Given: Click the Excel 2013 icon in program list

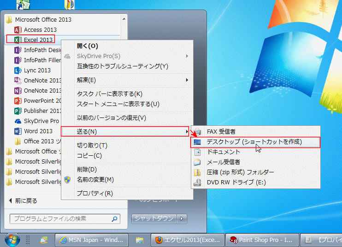Looking at the screenshot, I should point(18,40).
